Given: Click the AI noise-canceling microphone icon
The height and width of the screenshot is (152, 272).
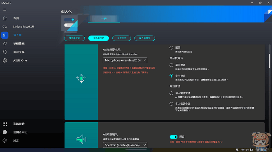Looking at the screenshot, I should point(81,79).
